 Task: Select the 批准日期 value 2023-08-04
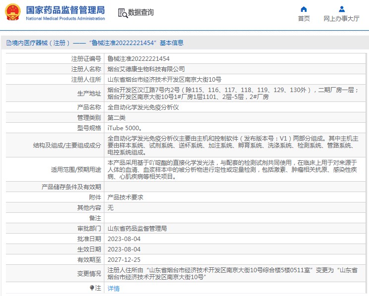pos(124,239)
